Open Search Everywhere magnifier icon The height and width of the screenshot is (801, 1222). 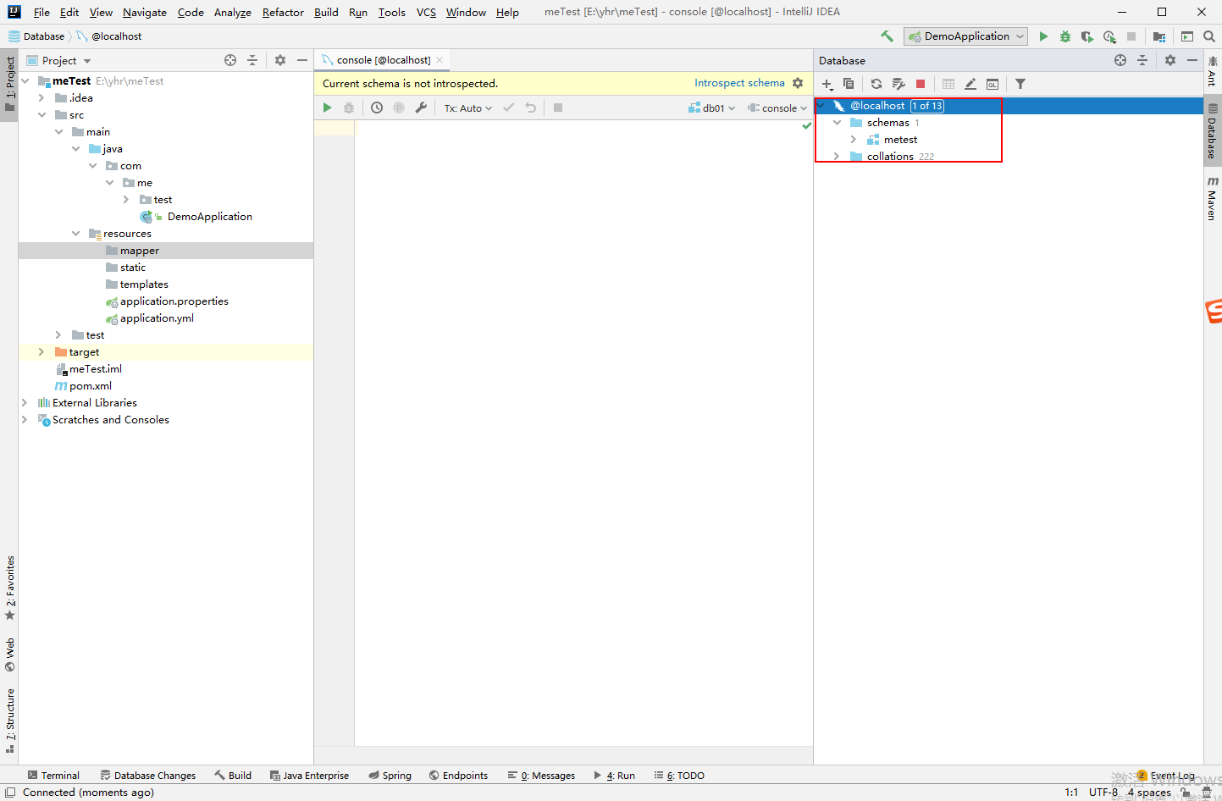click(1209, 36)
